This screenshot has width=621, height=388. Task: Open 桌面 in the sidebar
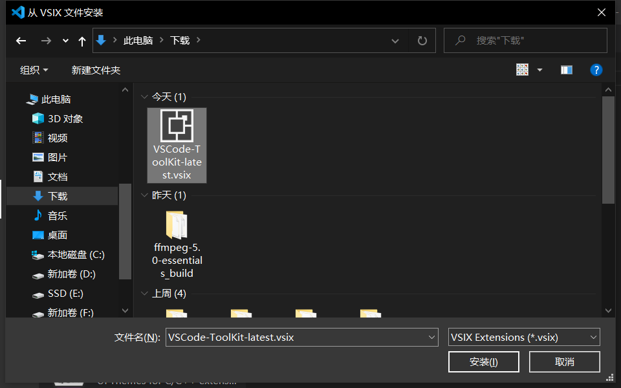pyautogui.click(x=58, y=235)
